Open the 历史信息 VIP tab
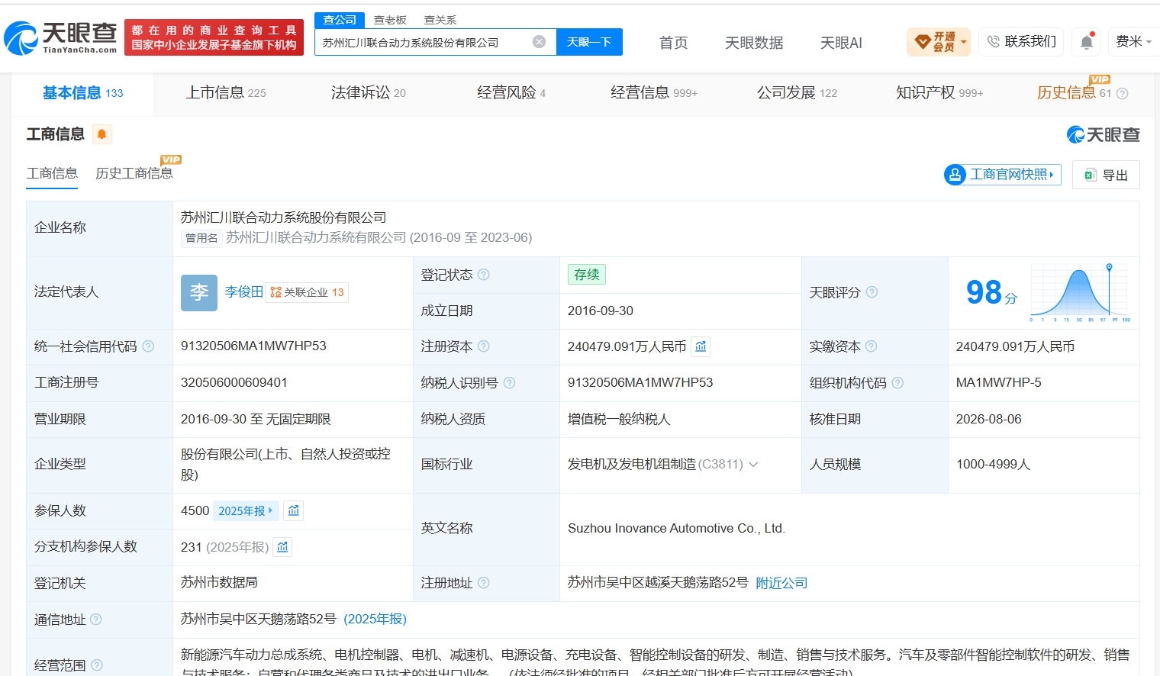 coord(1074,93)
